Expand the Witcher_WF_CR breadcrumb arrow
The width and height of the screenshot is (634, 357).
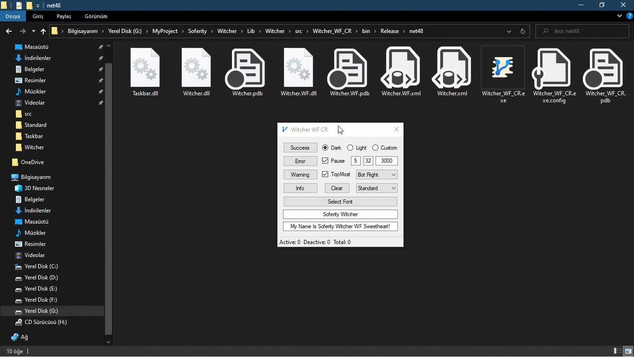tap(357, 31)
